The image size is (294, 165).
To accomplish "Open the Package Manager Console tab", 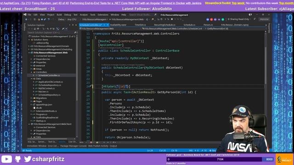I will [x=73, y=146].
